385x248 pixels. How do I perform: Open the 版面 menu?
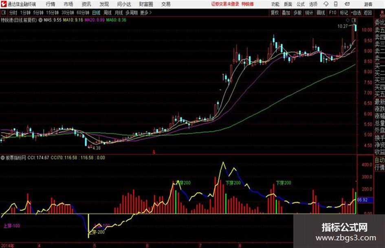click(288, 4)
